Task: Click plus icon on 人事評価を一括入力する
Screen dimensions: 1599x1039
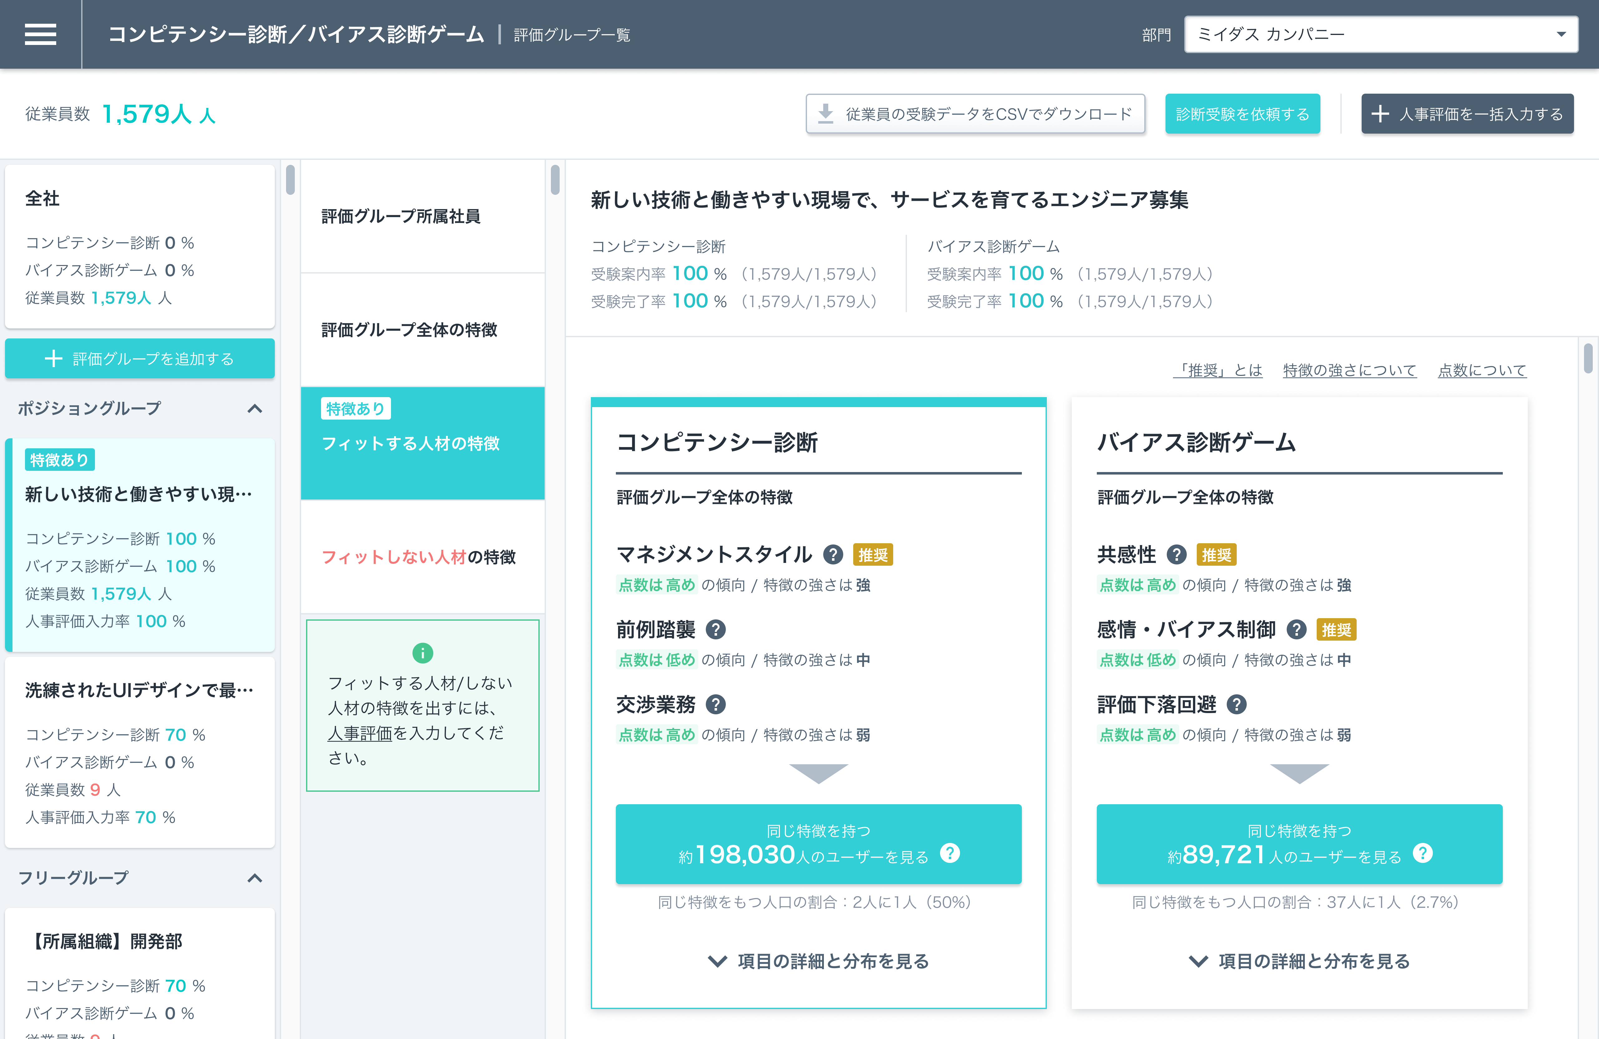Action: [x=1380, y=114]
